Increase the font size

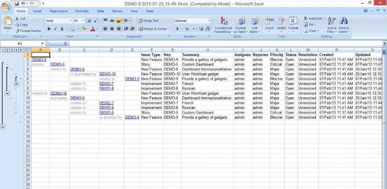(89, 21)
